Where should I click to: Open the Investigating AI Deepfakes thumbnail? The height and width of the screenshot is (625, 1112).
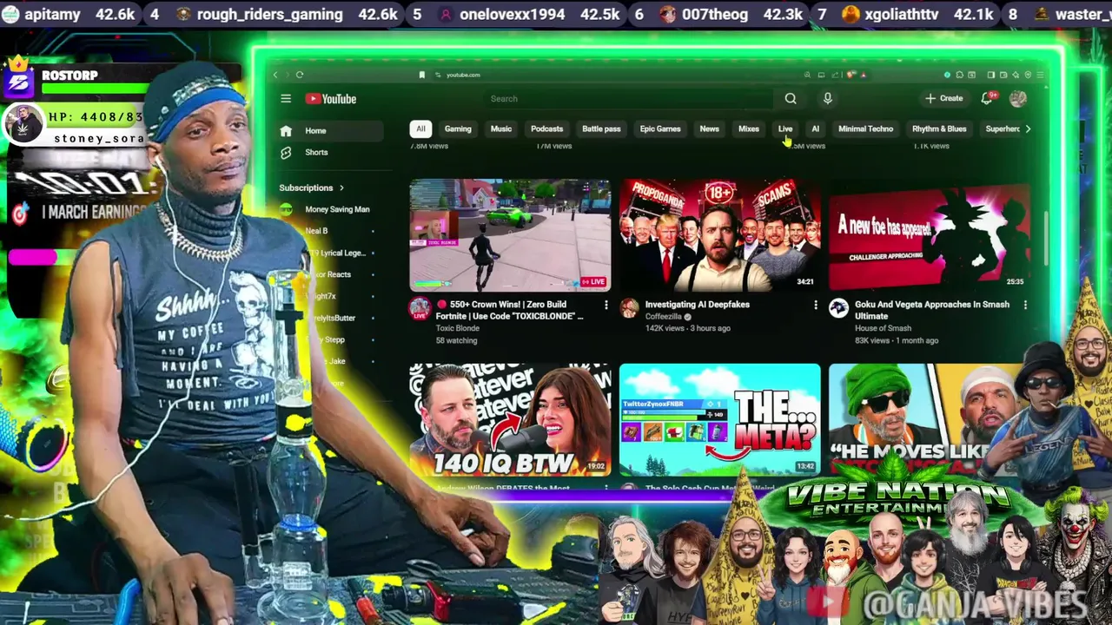click(x=719, y=235)
